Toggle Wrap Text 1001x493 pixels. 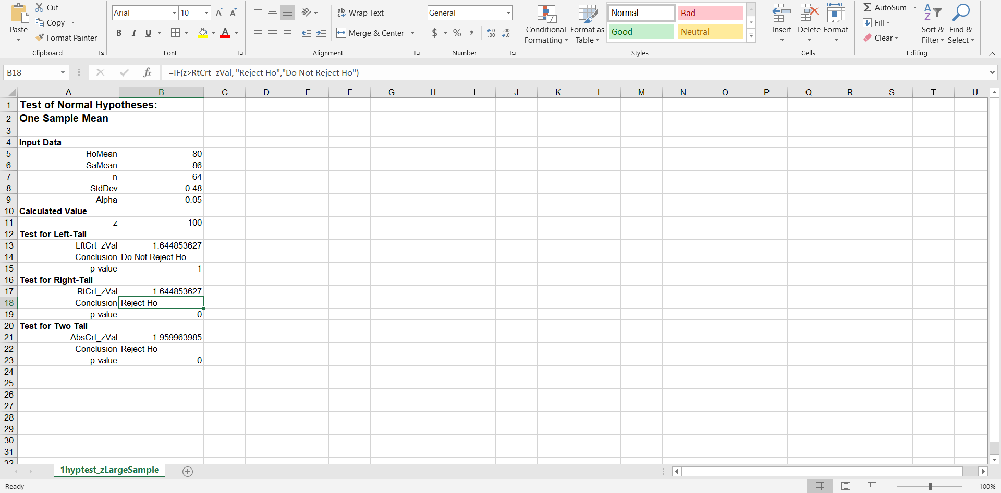click(x=360, y=13)
